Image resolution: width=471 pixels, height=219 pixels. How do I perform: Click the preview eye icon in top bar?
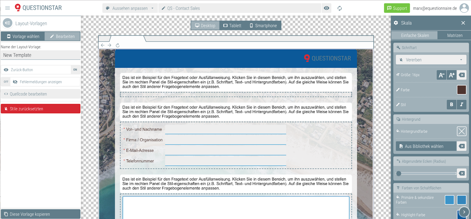[x=326, y=8]
